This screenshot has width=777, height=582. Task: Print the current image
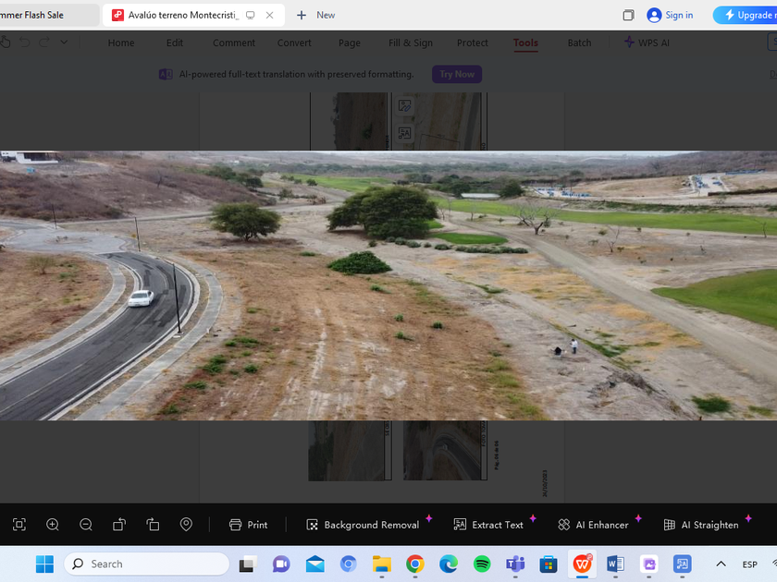[248, 525]
